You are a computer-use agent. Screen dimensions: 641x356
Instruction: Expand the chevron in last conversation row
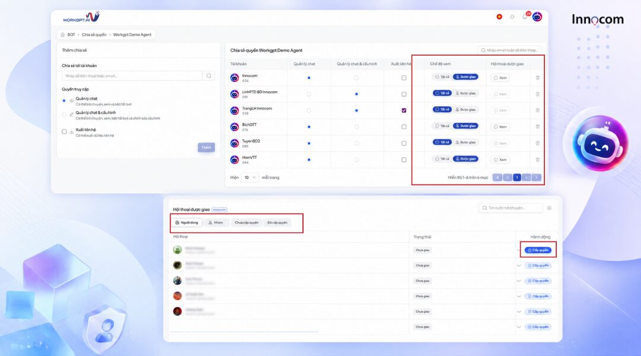[x=519, y=327]
